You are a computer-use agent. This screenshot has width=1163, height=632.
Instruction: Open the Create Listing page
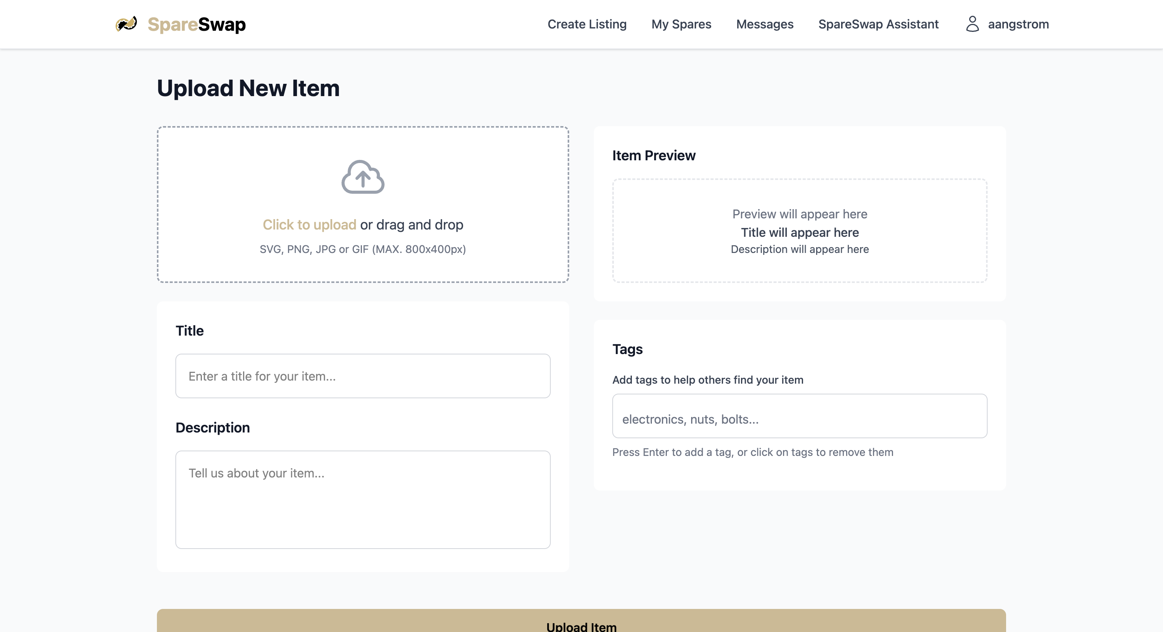[586, 24]
